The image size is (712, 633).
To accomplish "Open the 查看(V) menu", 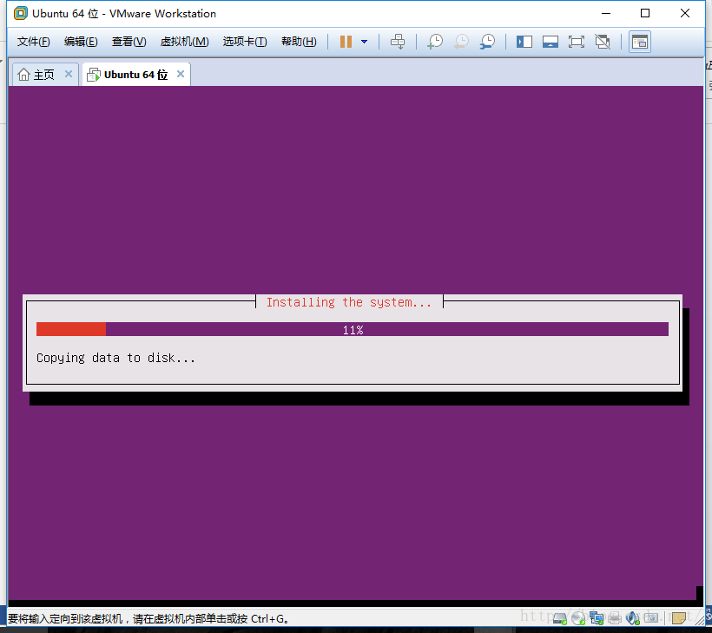I will 129,42.
